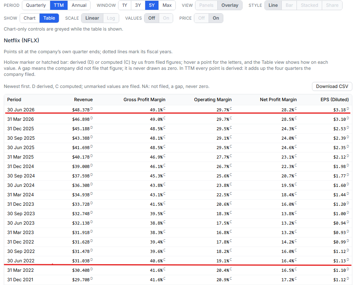The image size is (358, 285).
Task: Choose the Stacked chart style
Action: [x=309, y=5]
